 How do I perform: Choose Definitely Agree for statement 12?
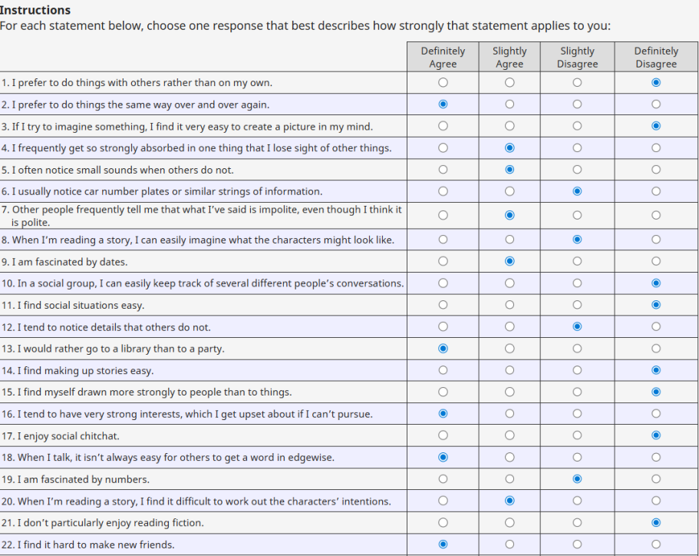click(443, 326)
